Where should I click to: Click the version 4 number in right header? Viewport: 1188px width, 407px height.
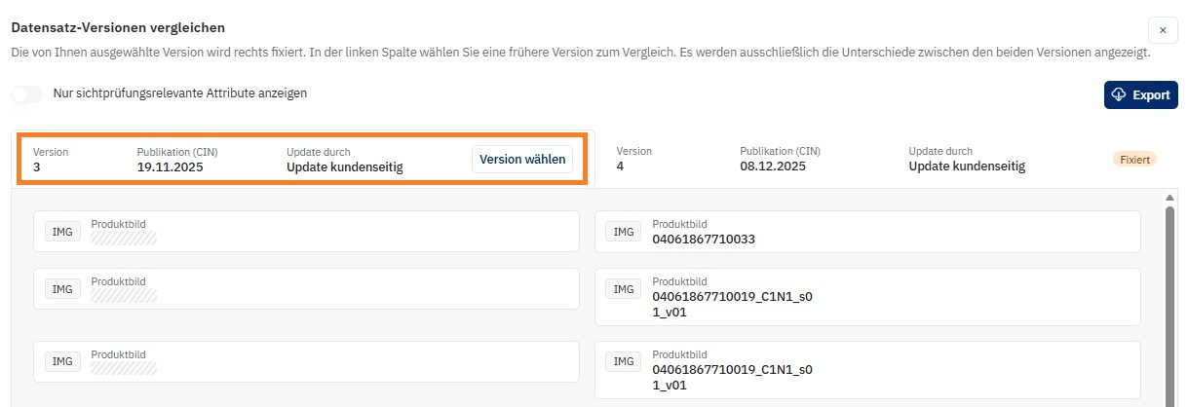(x=621, y=166)
